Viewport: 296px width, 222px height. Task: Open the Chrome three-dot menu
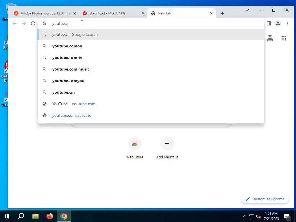(287, 23)
